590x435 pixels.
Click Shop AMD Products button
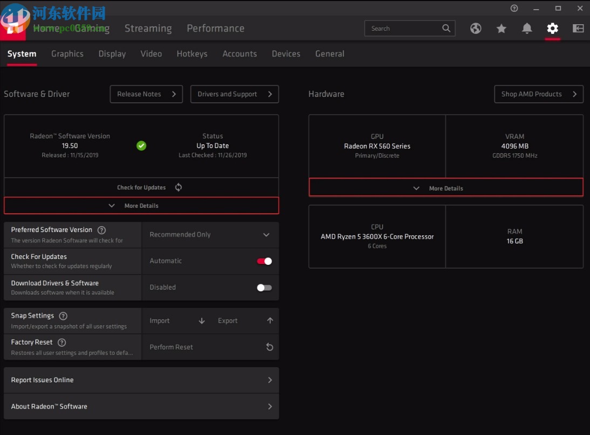pyautogui.click(x=538, y=94)
